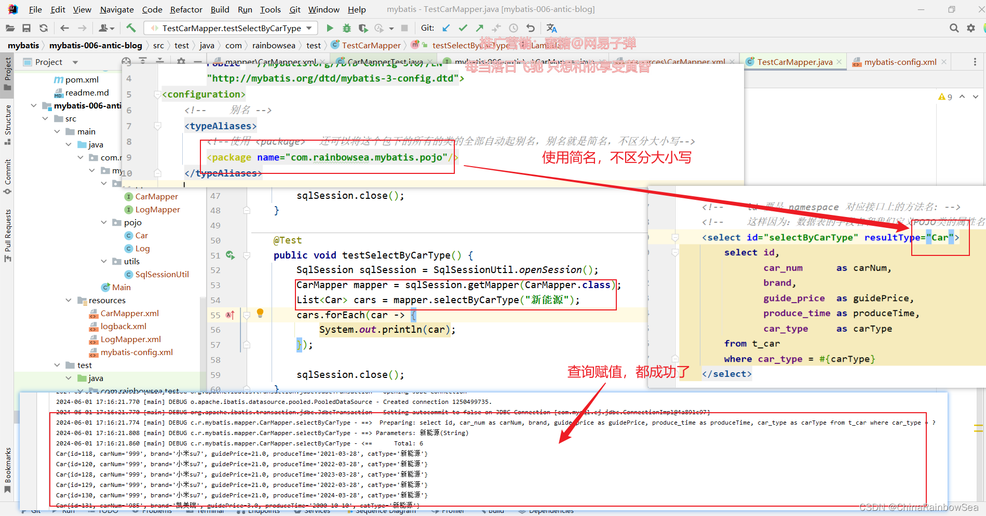Collapse the pojo folder in project tree
Screen dimensions: 986x516
104,222
